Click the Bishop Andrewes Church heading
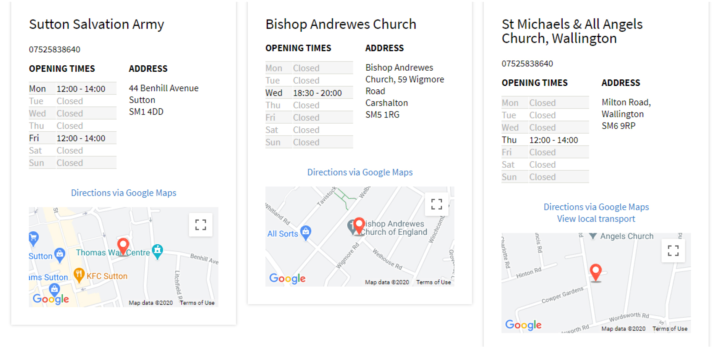This screenshot has height=347, width=722. 341,24
